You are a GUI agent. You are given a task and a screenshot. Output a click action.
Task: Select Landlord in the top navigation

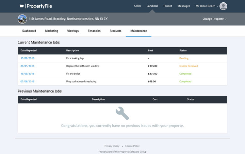coord(152,6)
